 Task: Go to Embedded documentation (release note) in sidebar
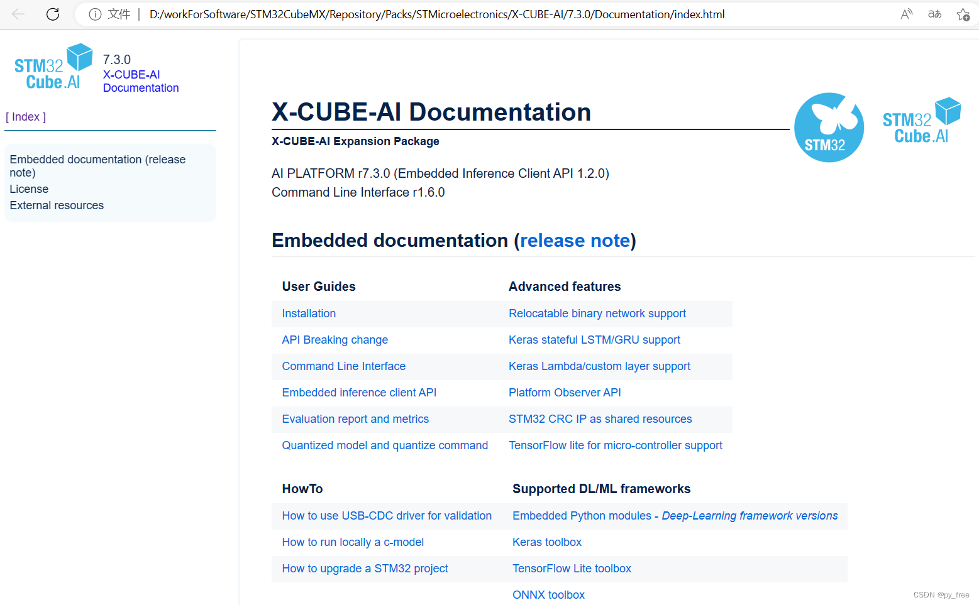click(x=97, y=166)
